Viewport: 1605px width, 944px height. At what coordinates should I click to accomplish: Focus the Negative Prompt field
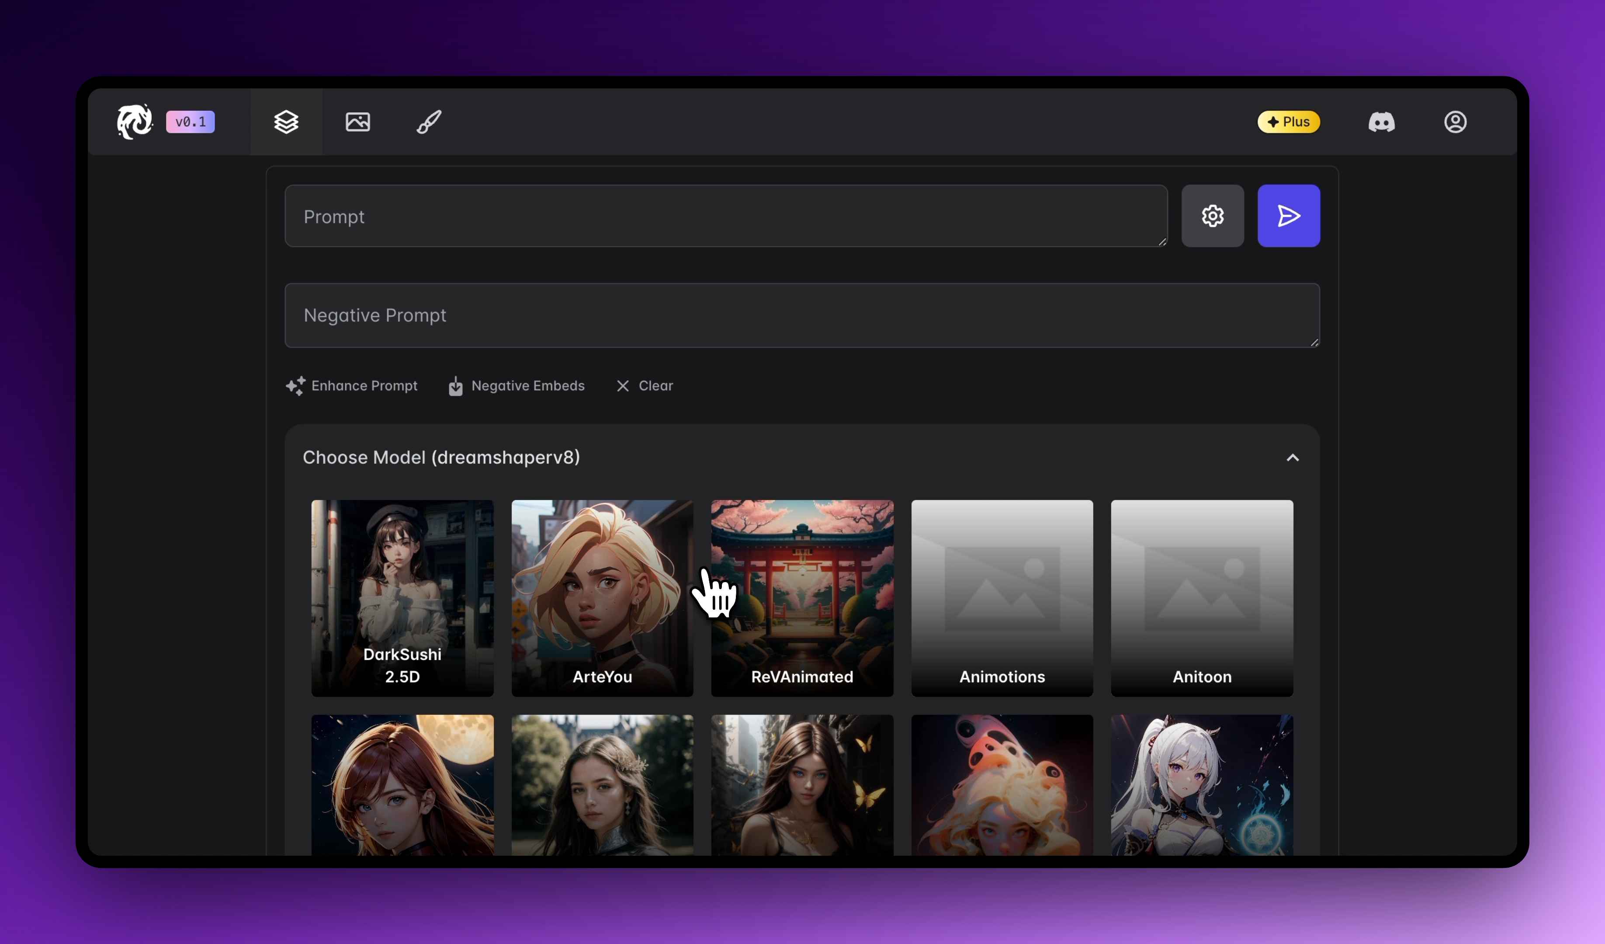click(801, 315)
